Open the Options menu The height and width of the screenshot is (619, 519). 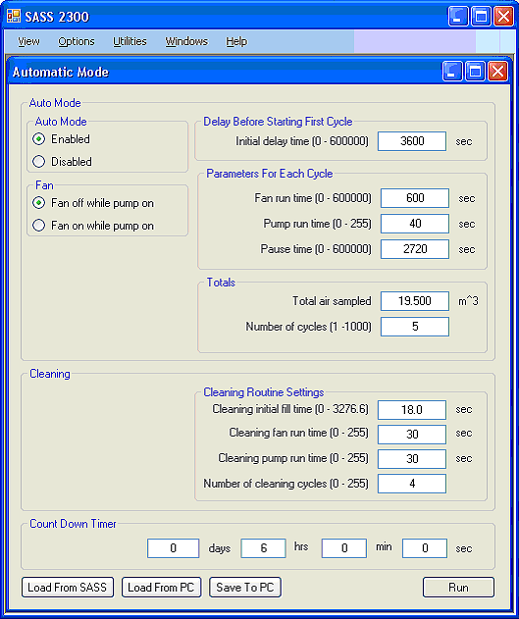[77, 41]
